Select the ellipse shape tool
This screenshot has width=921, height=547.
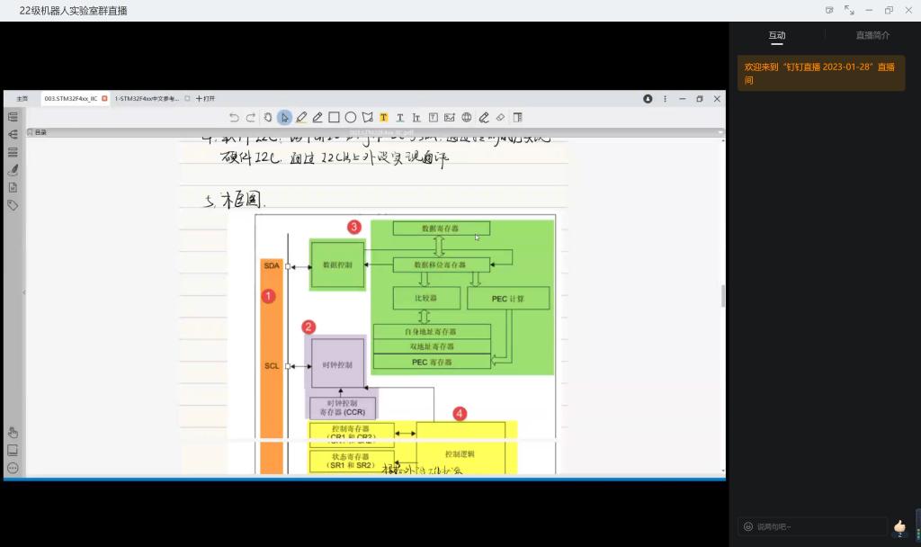tap(351, 117)
